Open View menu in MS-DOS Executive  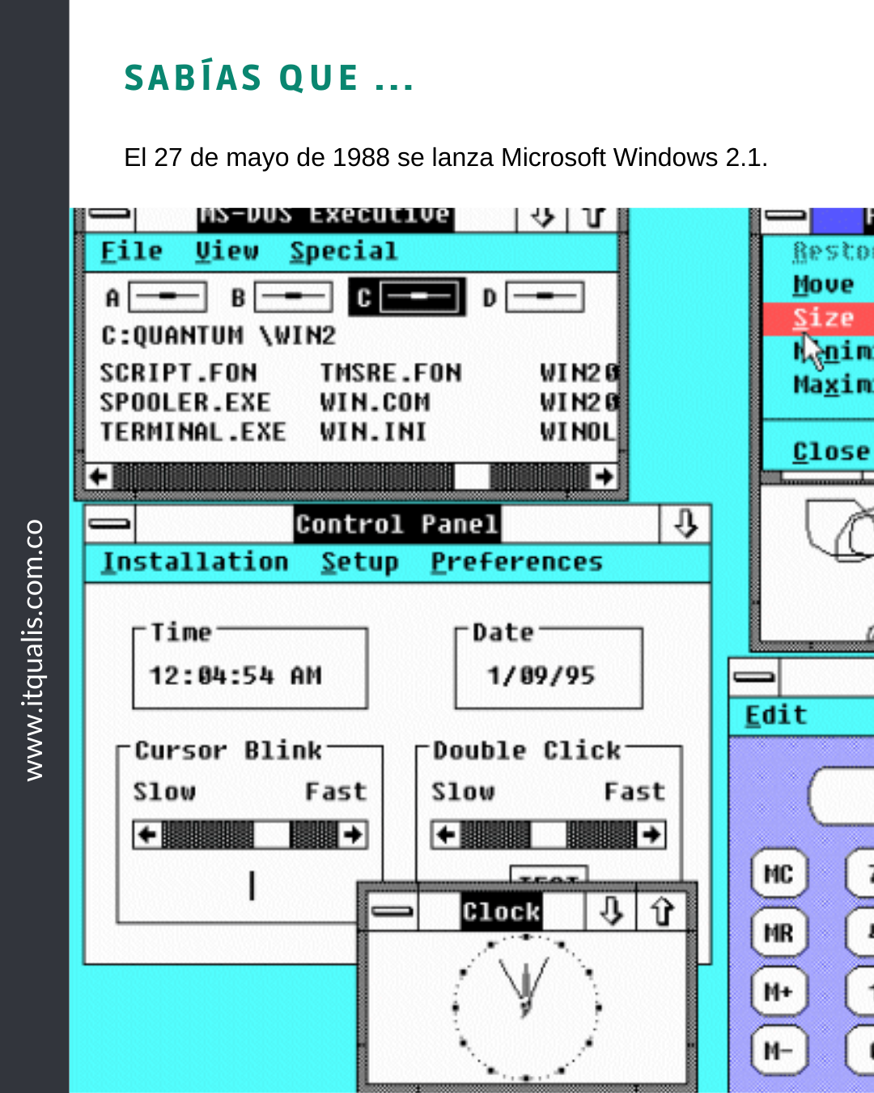pos(227,252)
